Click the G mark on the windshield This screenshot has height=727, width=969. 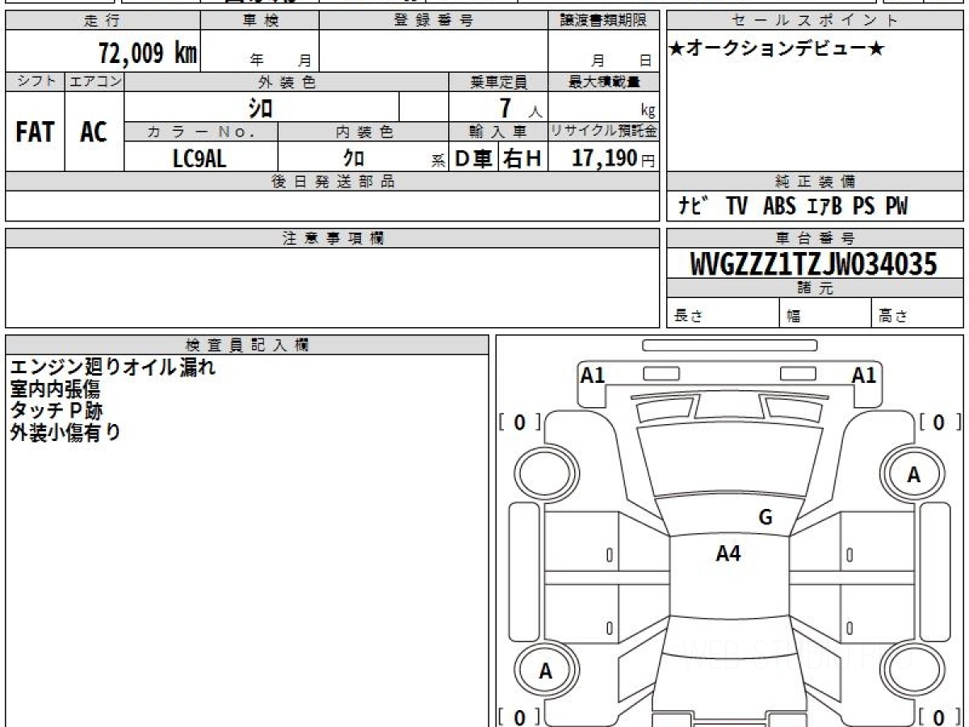coord(766,518)
